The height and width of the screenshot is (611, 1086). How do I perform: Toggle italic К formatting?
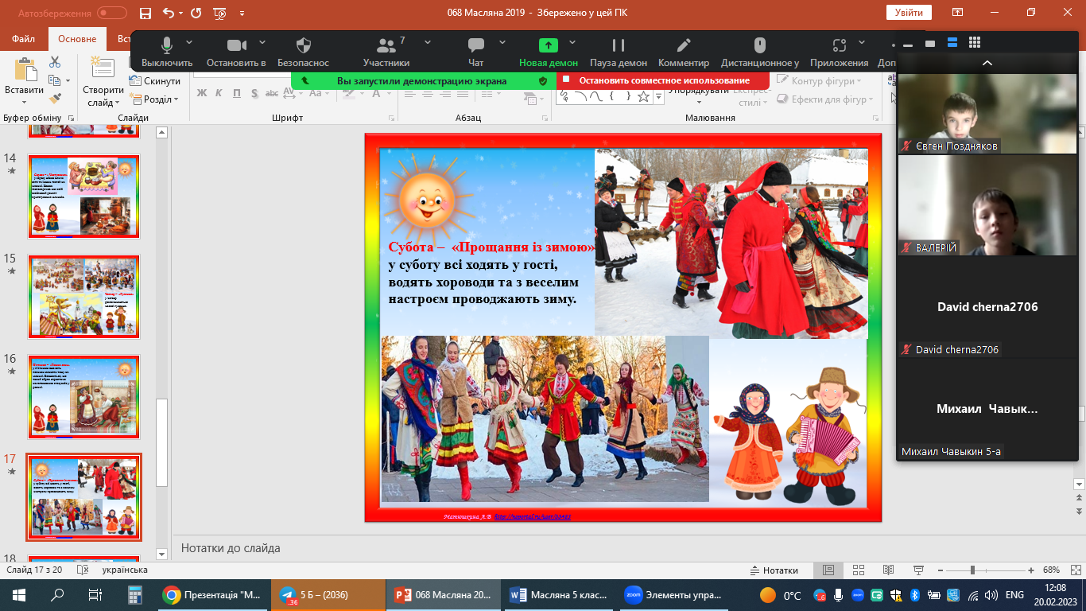[219, 93]
